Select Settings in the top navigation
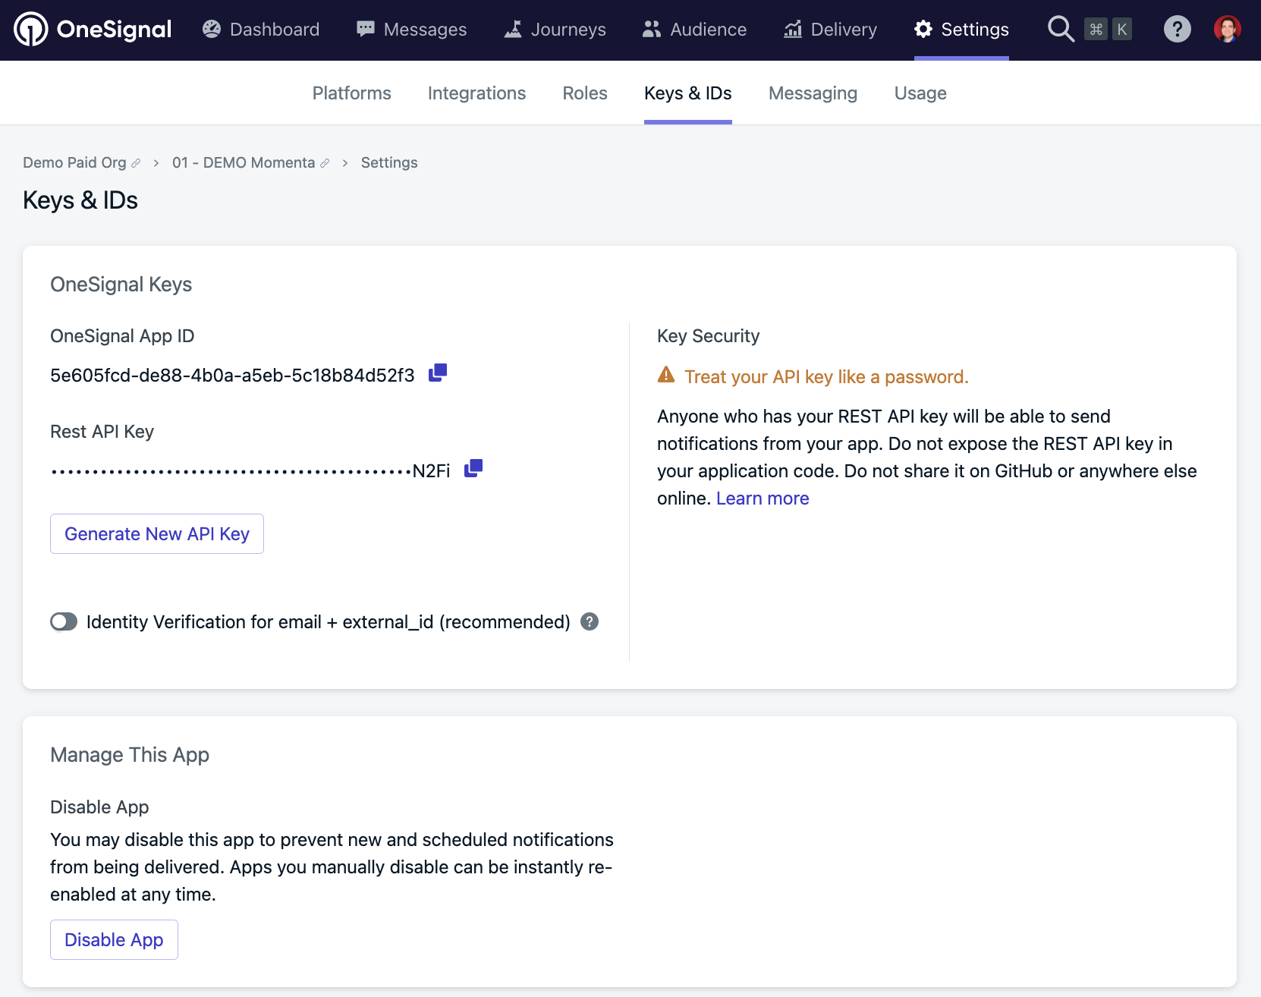This screenshot has height=997, width=1261. pos(961,30)
